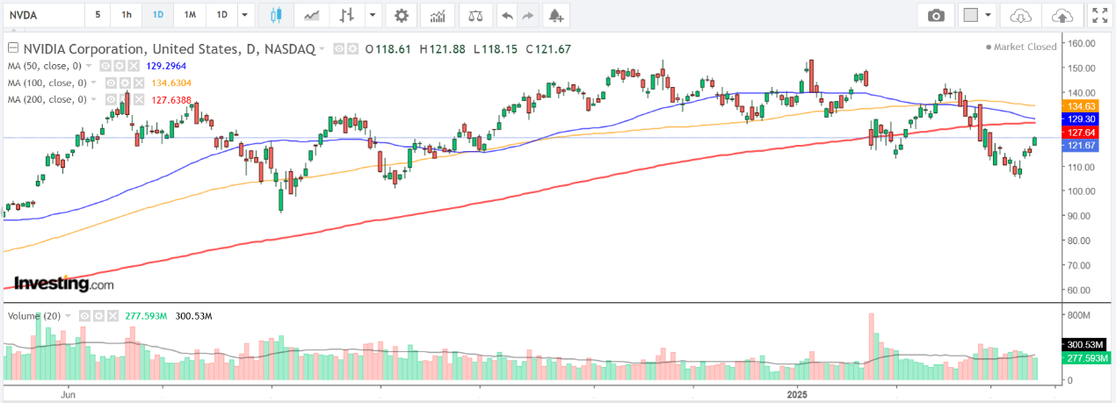Image resolution: width=1116 pixels, height=403 pixels.
Task: Toggle visibility of the Volume indicator
Action: (x=84, y=315)
